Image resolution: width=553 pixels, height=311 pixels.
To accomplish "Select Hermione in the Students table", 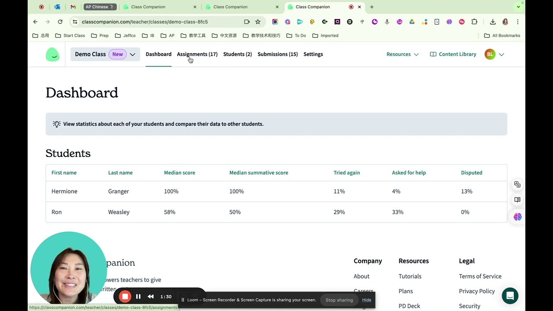I will pos(64,191).
